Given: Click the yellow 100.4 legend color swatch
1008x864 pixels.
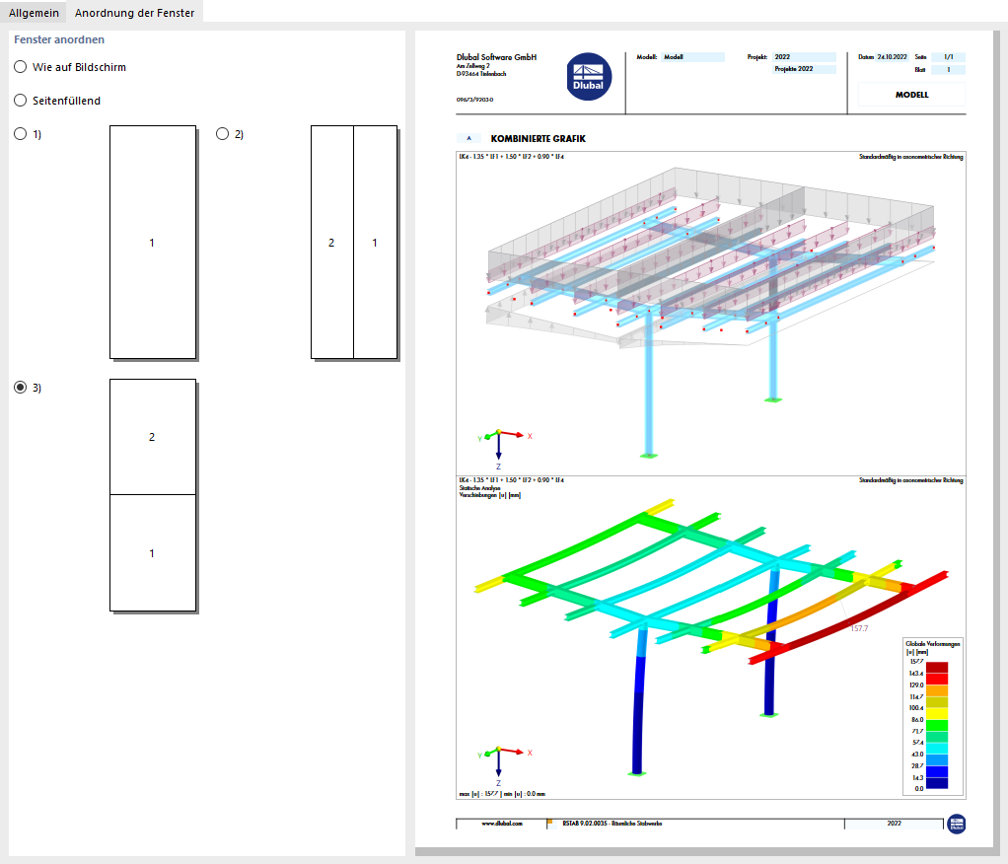Looking at the screenshot, I should click(937, 713).
